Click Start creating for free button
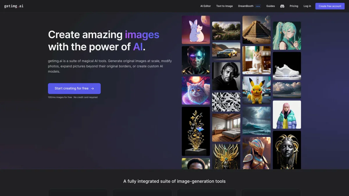The image size is (349, 196). click(x=74, y=89)
